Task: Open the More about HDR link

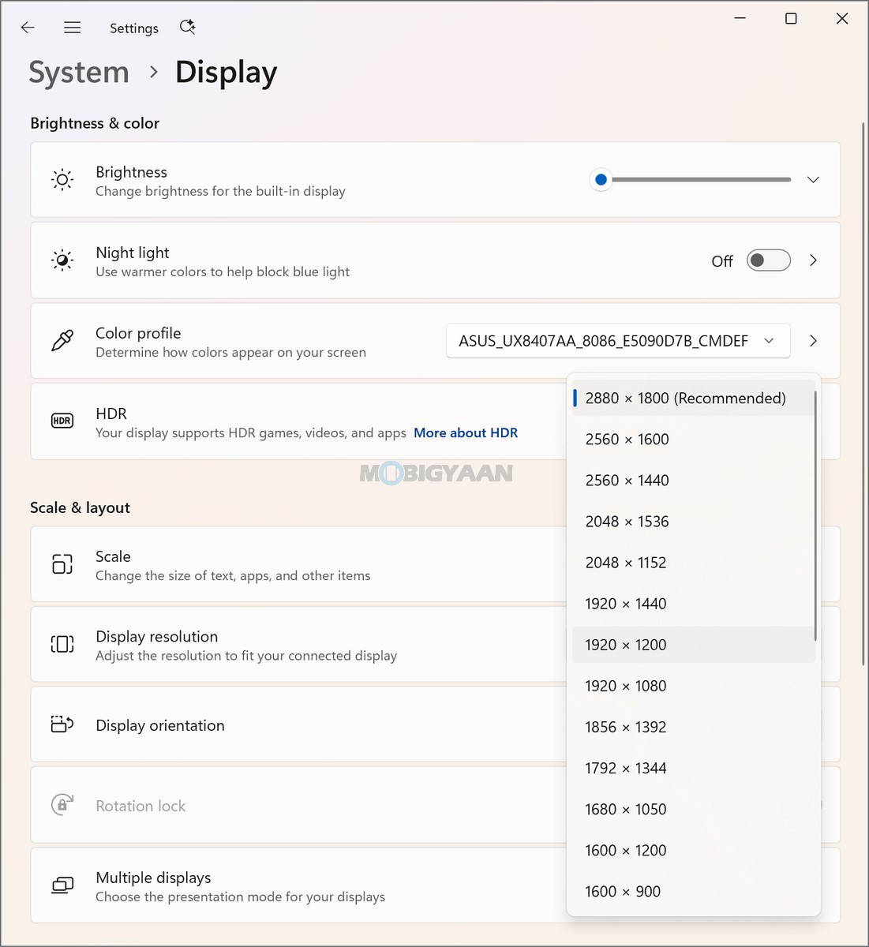Action: [466, 432]
